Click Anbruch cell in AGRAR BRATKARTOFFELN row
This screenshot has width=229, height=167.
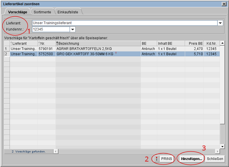tap(149, 49)
